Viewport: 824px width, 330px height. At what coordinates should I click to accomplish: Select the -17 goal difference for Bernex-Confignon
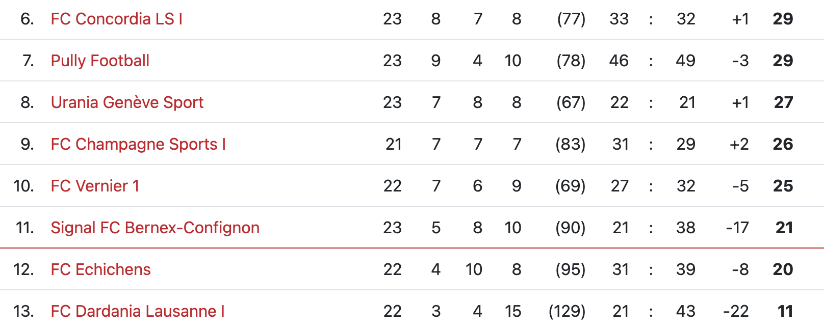pyautogui.click(x=737, y=228)
